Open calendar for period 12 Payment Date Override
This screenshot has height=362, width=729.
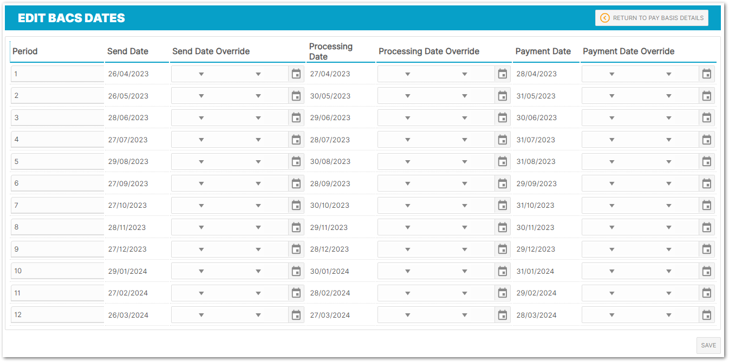(706, 315)
